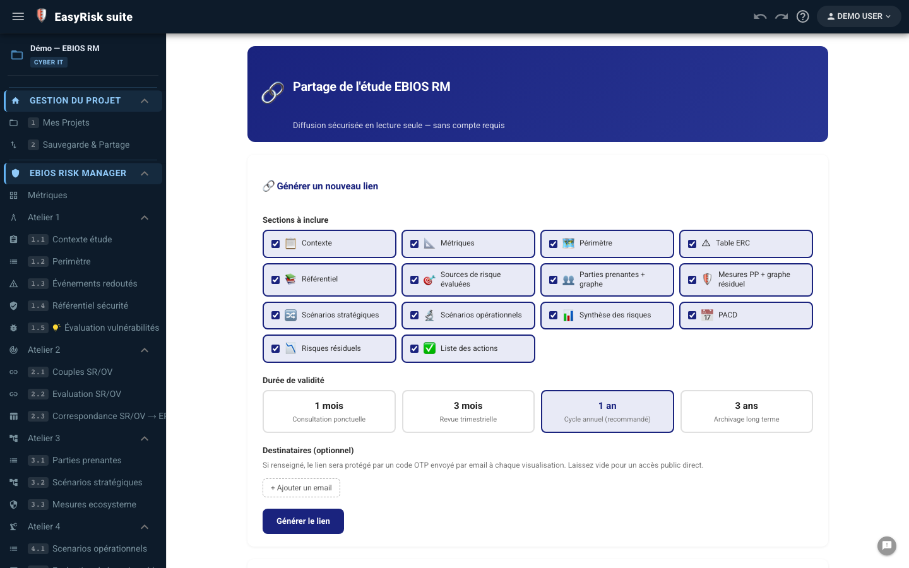The image size is (909, 568).
Task: Uncheck the Métriques section checkbox
Action: [x=415, y=244]
